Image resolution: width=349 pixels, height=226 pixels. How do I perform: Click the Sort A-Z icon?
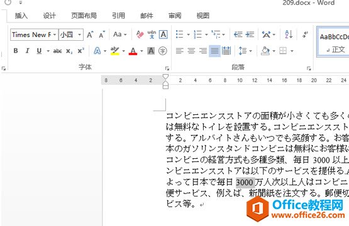(289, 35)
